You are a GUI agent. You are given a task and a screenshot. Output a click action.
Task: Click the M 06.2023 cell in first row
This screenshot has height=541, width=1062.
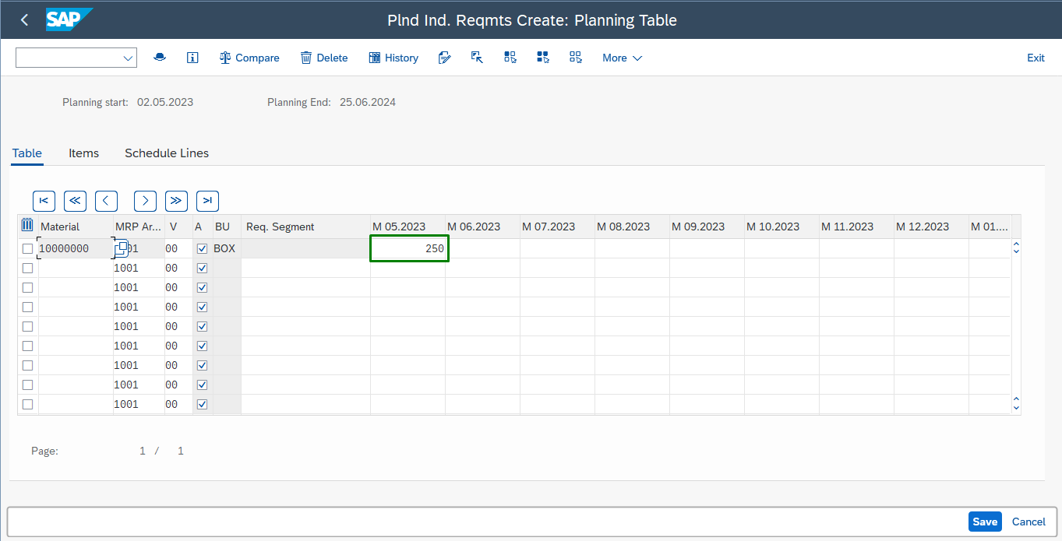click(482, 249)
